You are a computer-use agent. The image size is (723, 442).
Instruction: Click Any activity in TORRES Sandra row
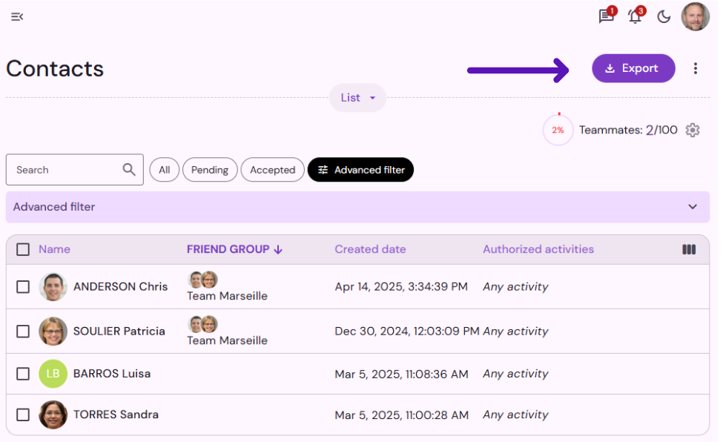coord(515,415)
